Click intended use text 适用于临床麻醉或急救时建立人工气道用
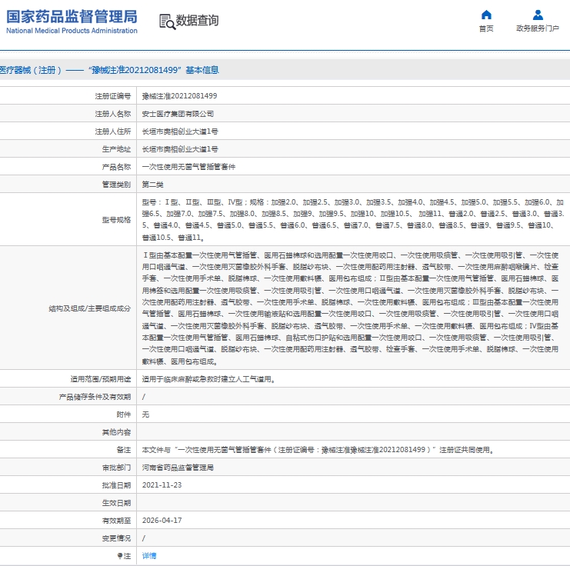This screenshot has width=570, height=566. (208, 379)
